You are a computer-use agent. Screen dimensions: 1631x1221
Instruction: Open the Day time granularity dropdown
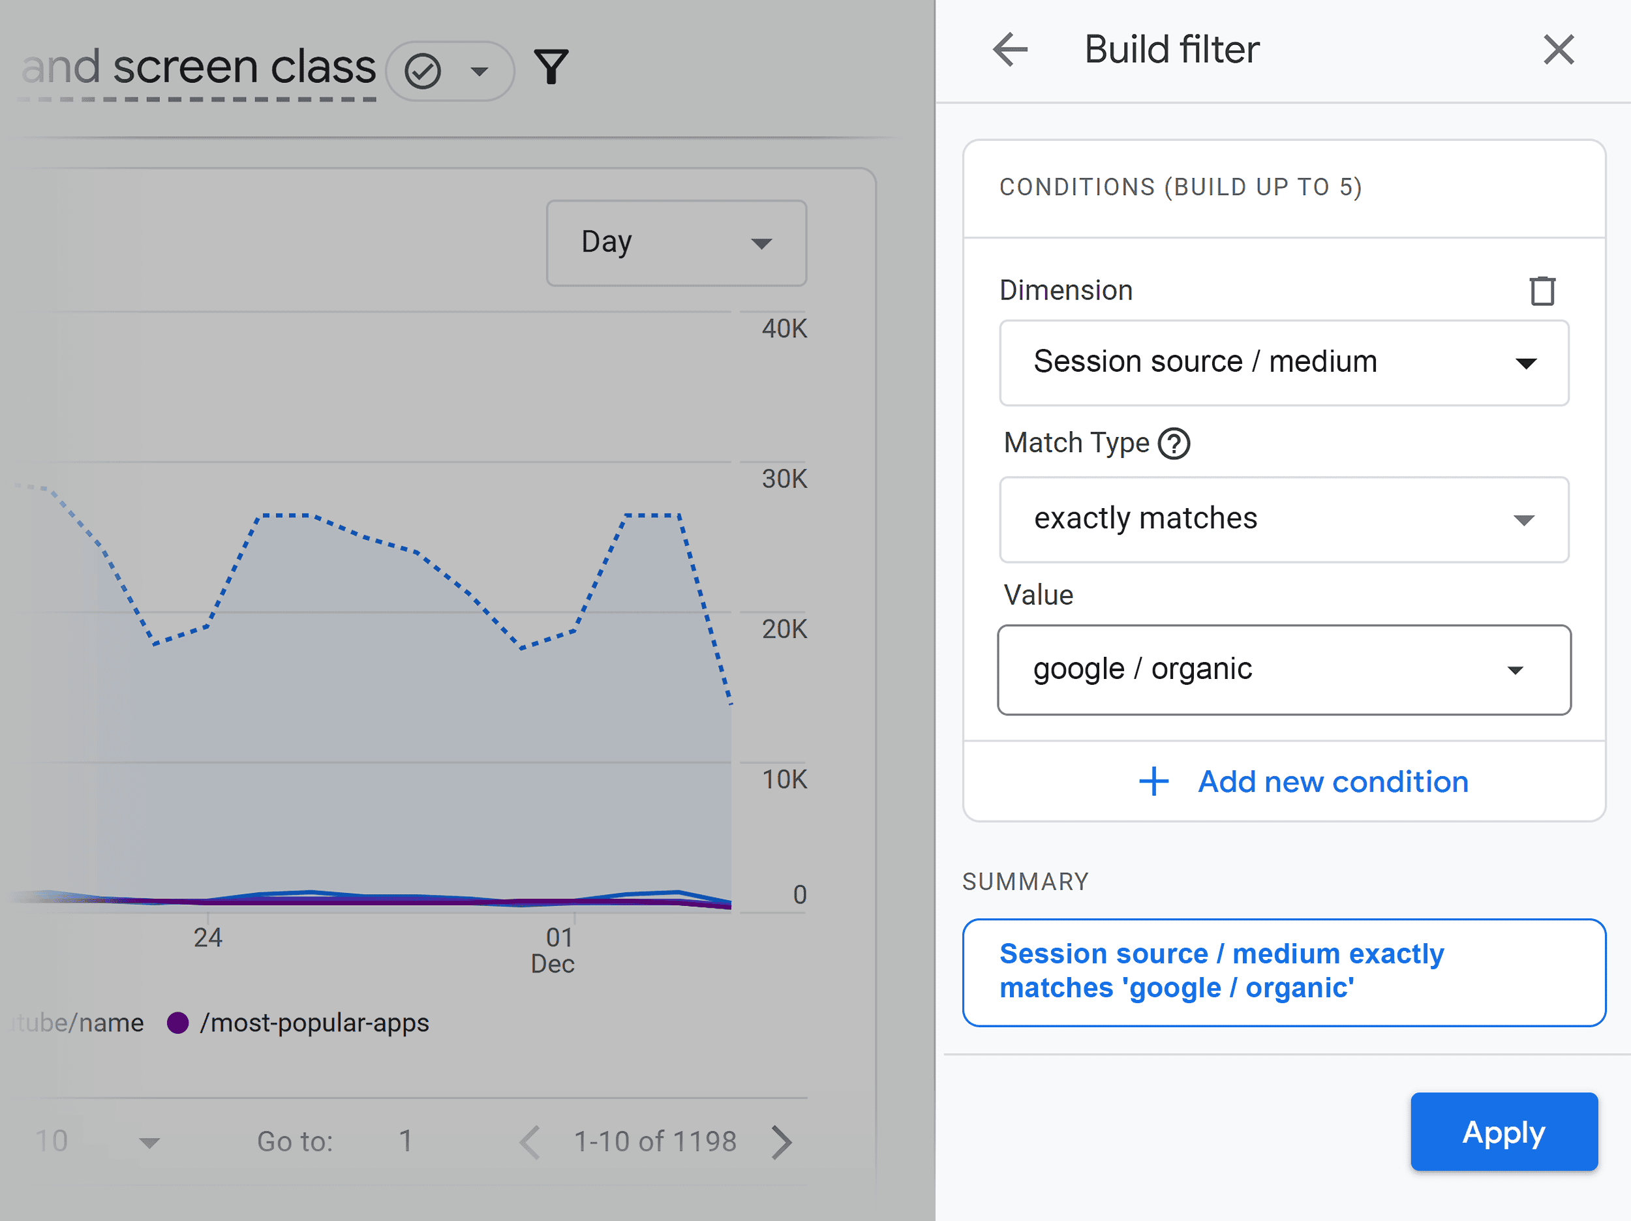[x=675, y=243]
